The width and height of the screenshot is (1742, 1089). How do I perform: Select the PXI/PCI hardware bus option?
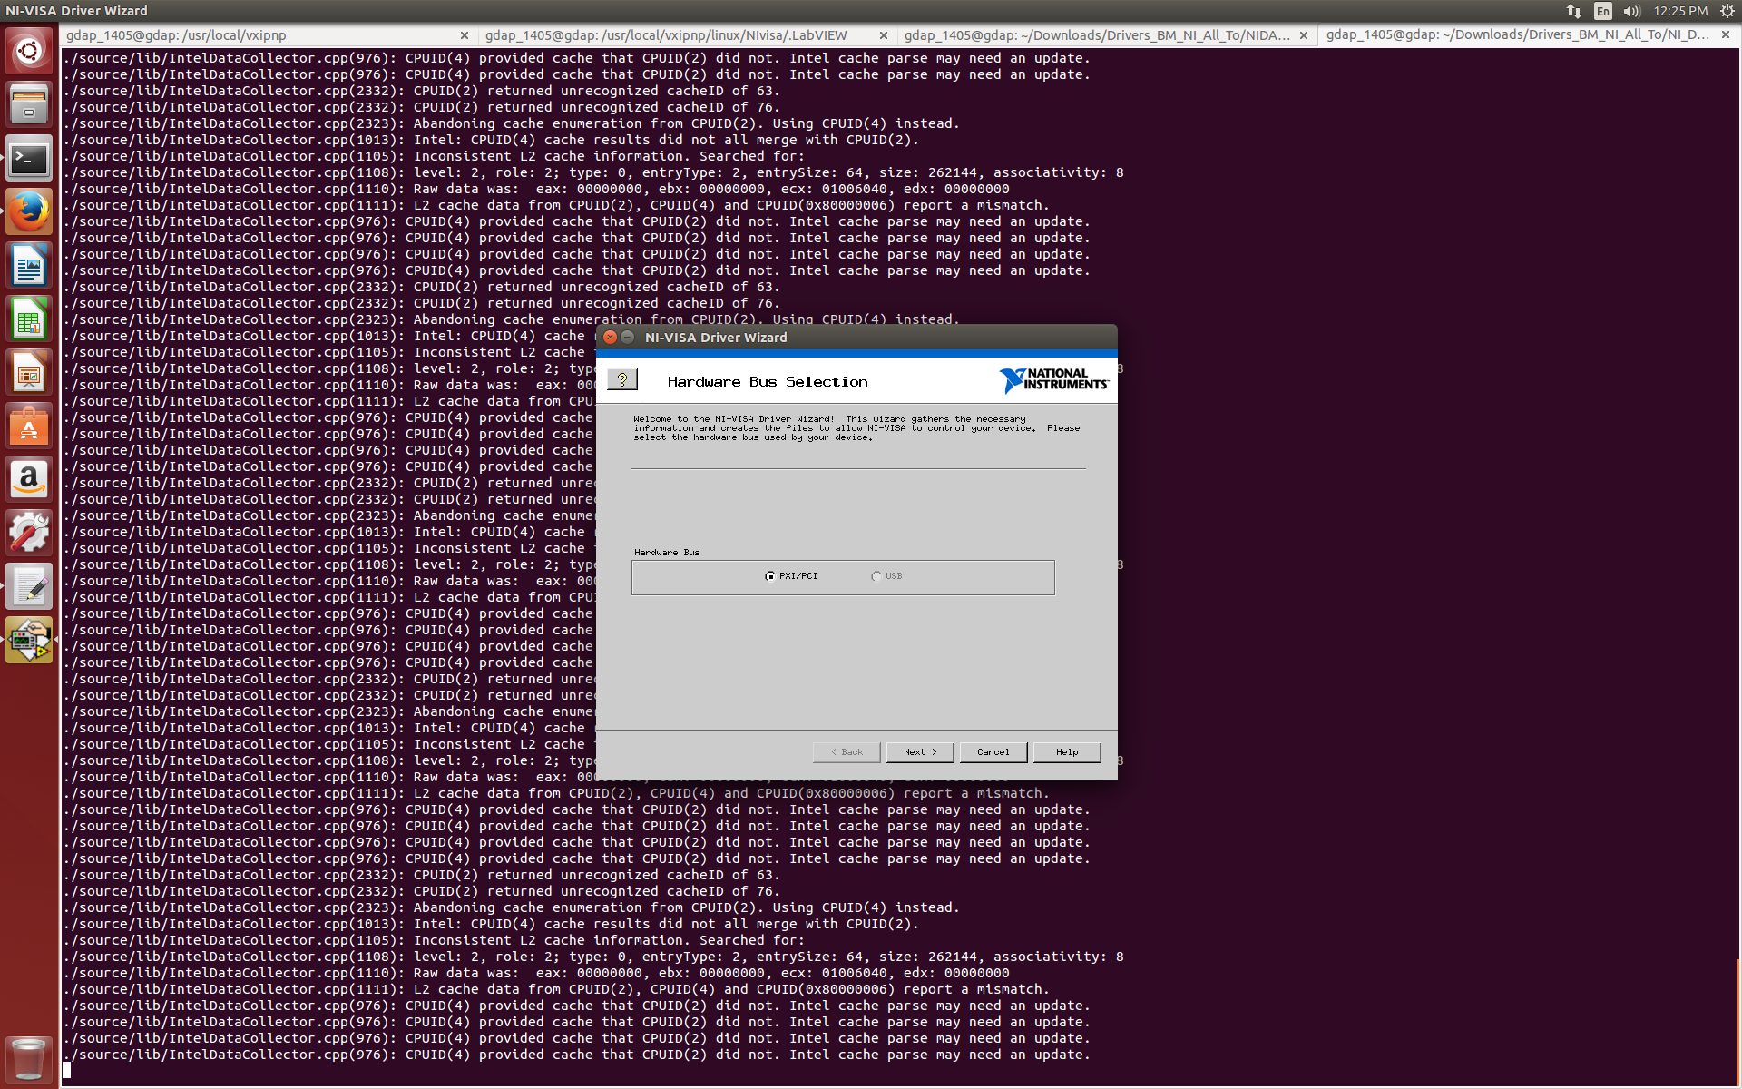click(790, 576)
